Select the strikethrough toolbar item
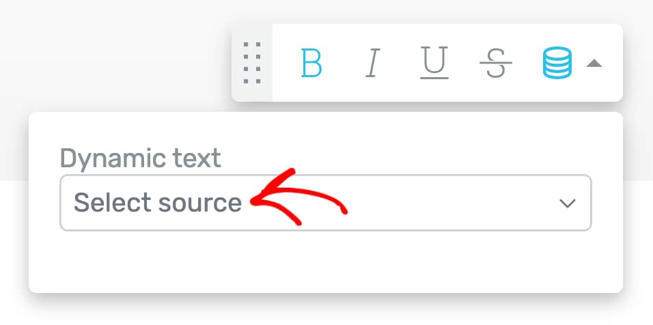The height and width of the screenshot is (325, 653). coord(496,63)
